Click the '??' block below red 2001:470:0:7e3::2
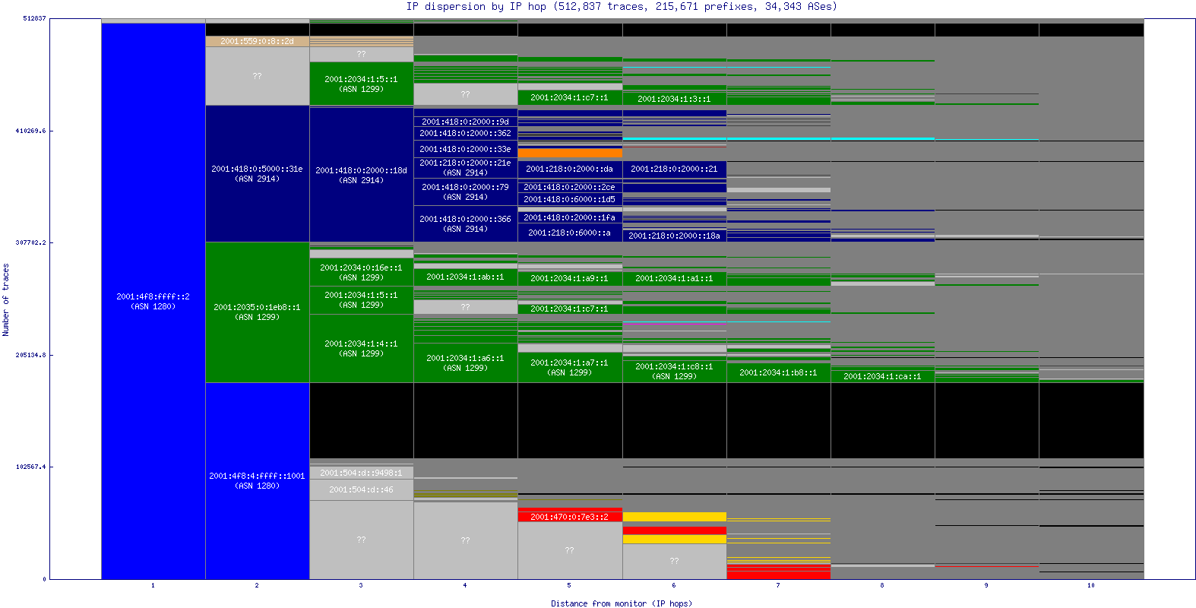The height and width of the screenshot is (608, 1196). [569, 550]
